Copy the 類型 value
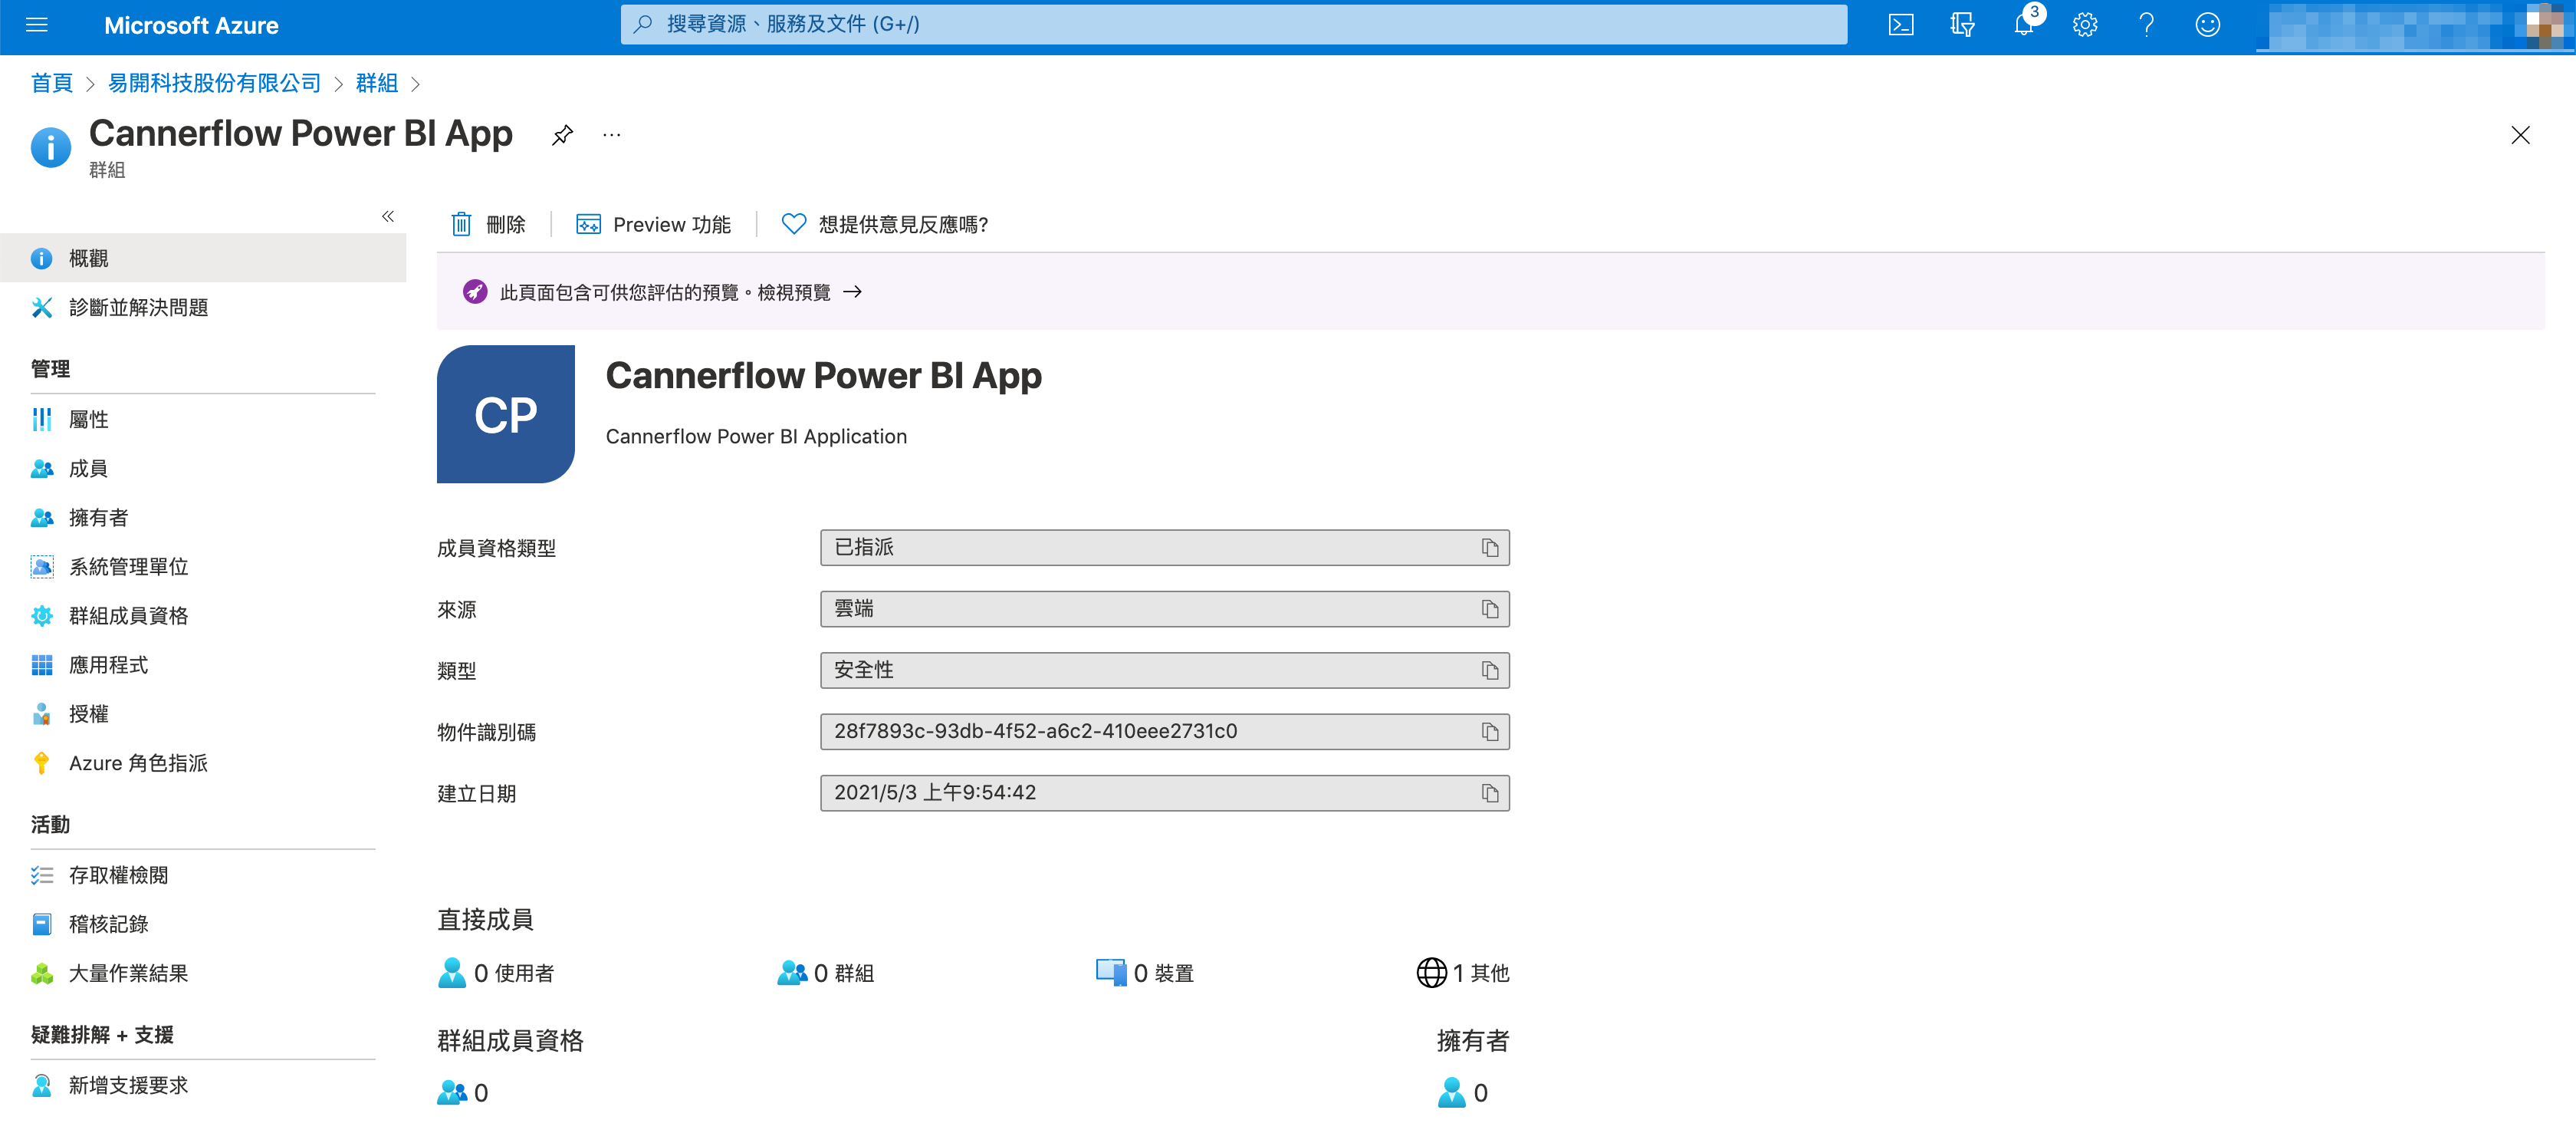The image size is (2576, 1143). click(1490, 670)
